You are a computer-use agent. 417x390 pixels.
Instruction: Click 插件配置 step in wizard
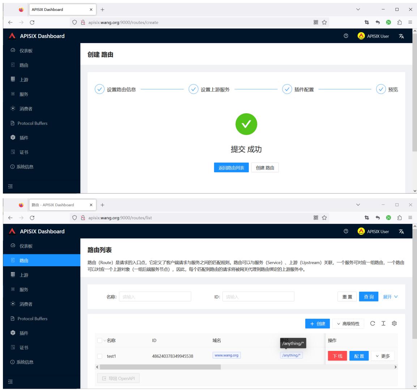coord(298,89)
